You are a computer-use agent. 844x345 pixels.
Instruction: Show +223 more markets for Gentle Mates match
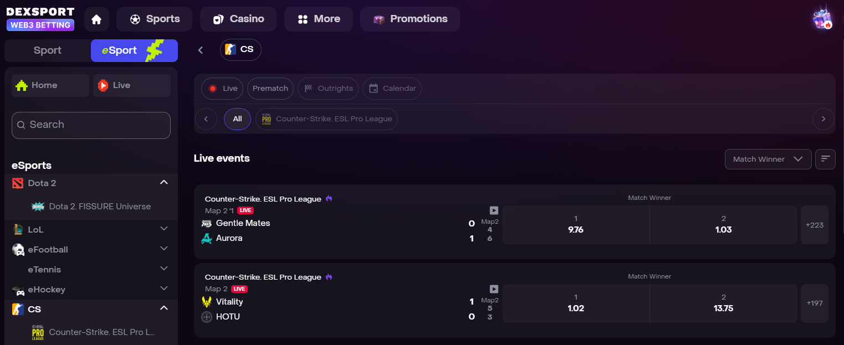[814, 225]
